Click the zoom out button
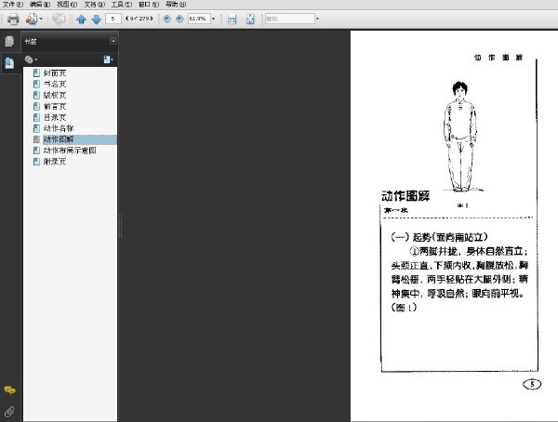 click(166, 19)
